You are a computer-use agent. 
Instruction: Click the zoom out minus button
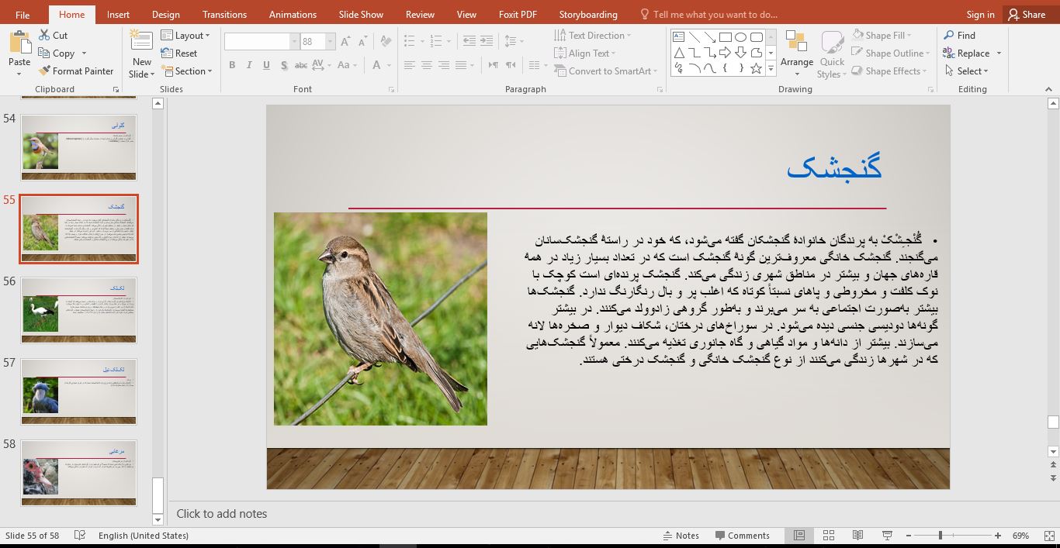908,536
